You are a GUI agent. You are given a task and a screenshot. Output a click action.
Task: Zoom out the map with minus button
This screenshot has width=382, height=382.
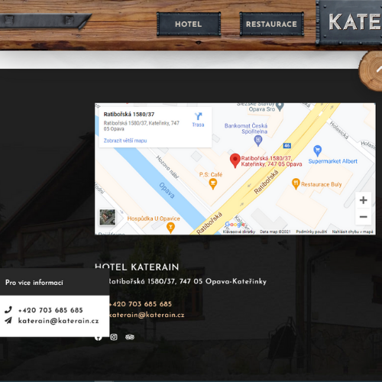[363, 217]
